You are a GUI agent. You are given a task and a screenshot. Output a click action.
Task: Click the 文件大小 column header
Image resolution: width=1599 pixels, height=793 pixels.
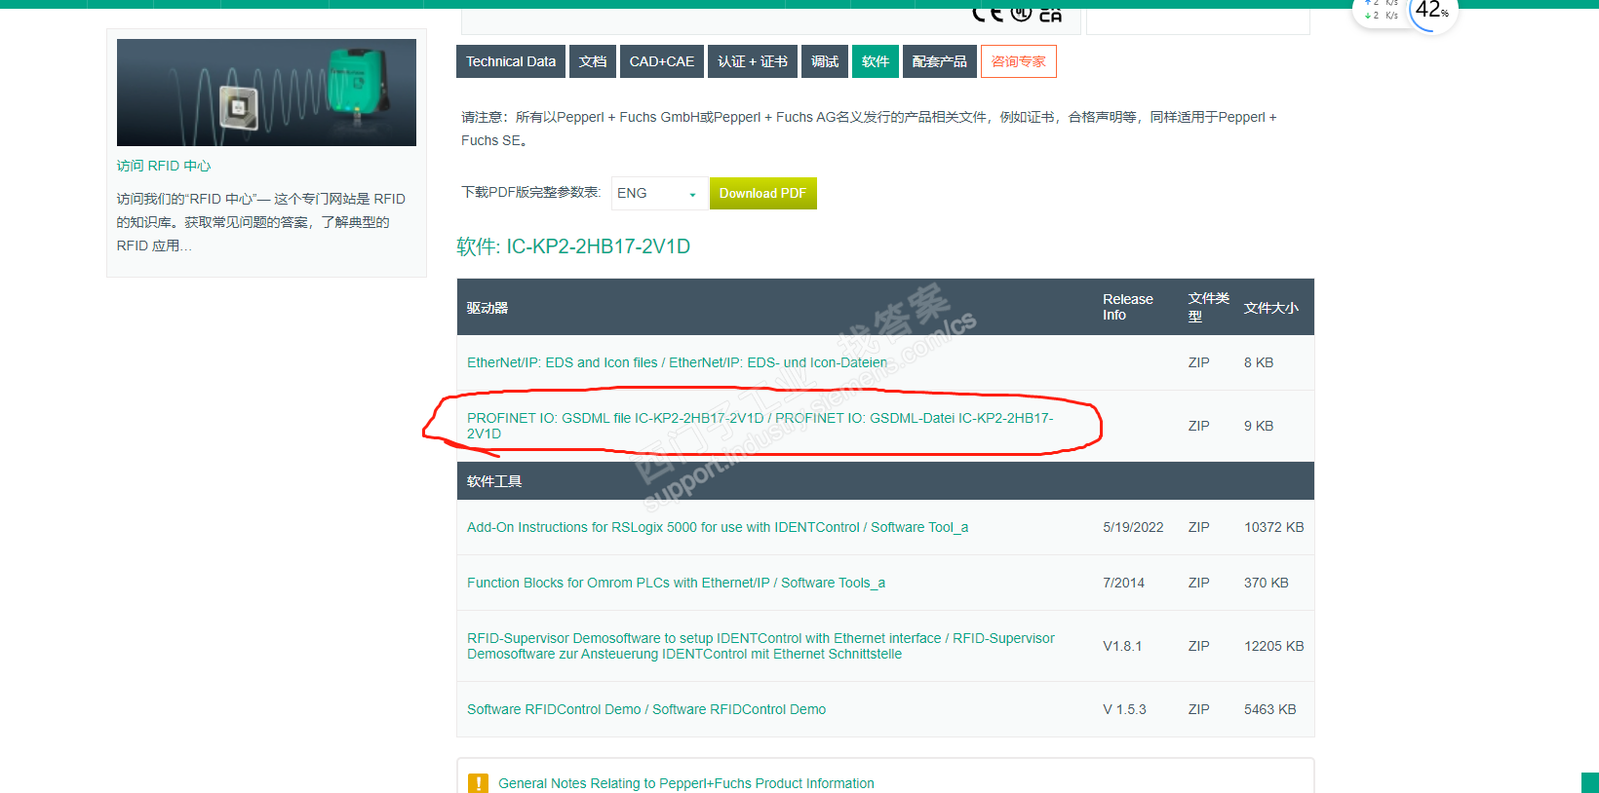pos(1271,308)
